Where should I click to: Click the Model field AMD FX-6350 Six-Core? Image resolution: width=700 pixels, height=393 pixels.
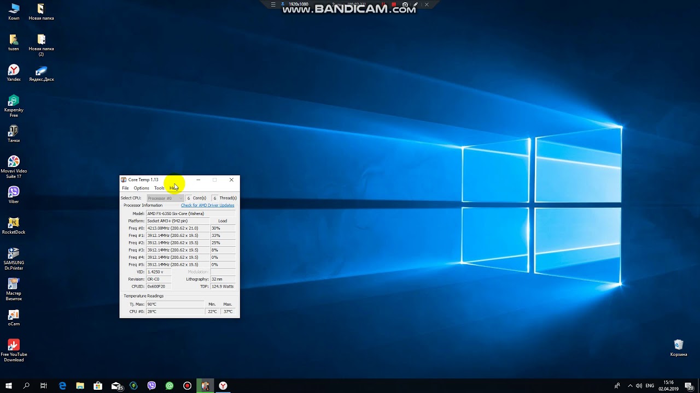190,213
